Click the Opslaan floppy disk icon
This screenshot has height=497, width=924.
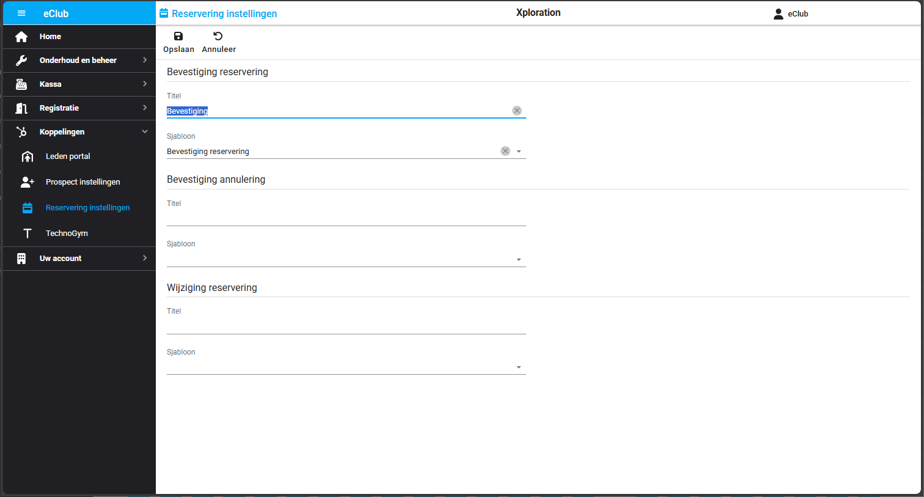click(178, 36)
